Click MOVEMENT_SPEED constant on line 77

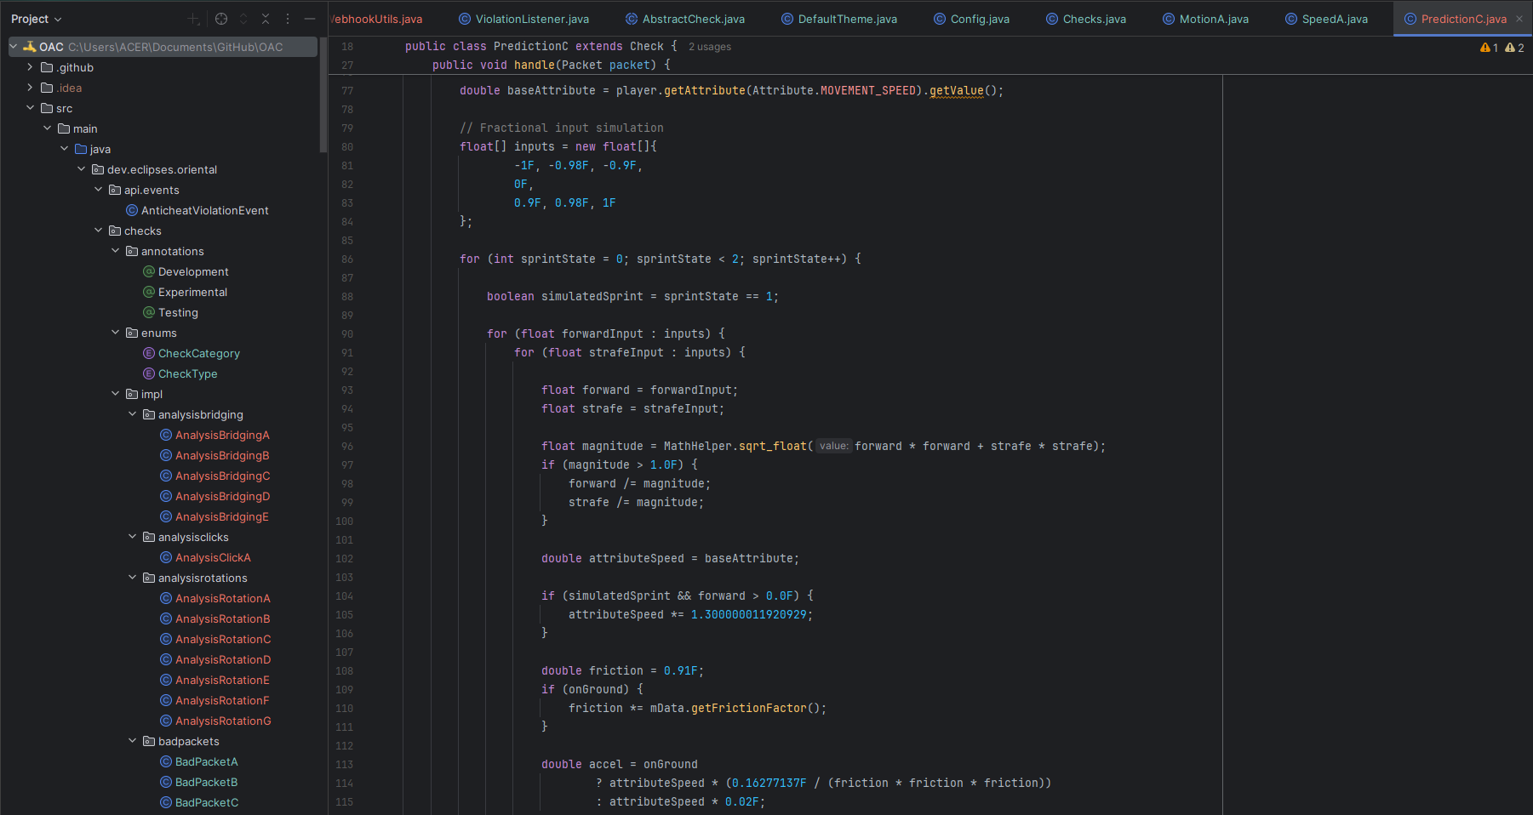click(868, 90)
